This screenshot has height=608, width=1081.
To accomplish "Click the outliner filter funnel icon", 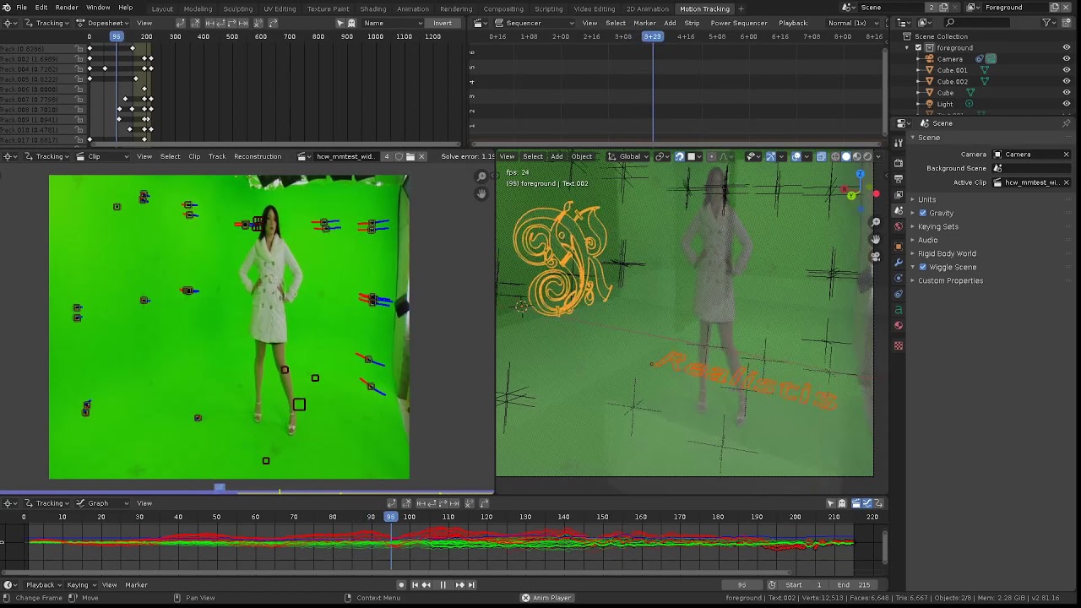I will (x=1047, y=23).
